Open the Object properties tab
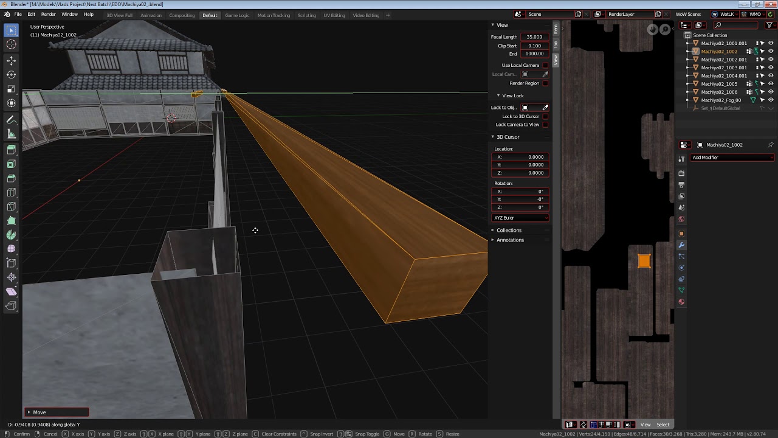Screen dimensions: 778x438 (681, 234)
